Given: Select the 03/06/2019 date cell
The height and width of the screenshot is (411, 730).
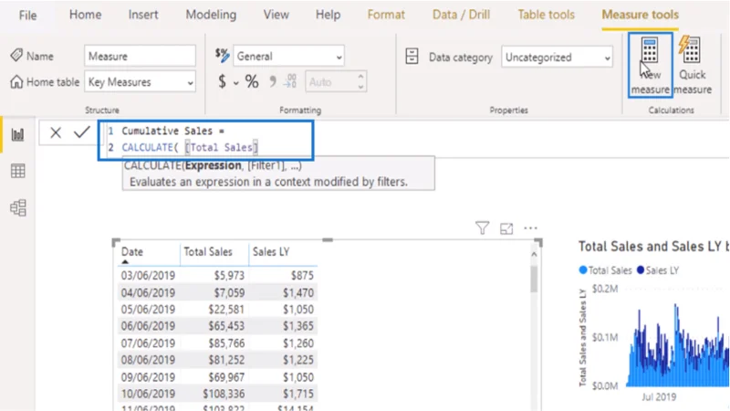Looking at the screenshot, I should [x=148, y=276].
